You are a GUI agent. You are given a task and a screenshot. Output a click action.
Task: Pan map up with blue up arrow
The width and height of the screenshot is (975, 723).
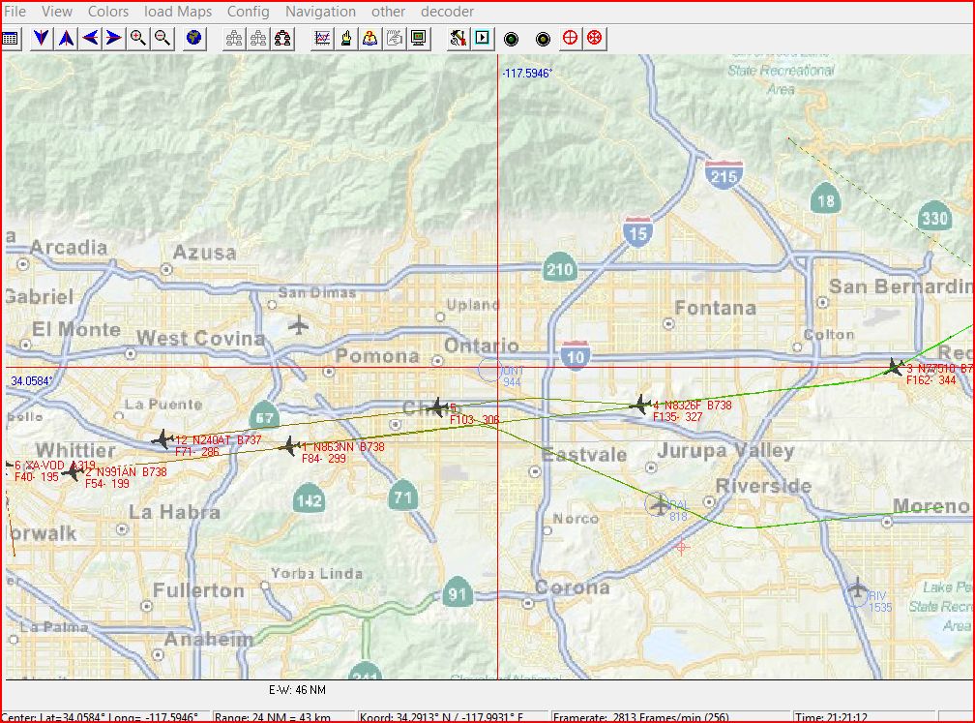[x=66, y=39]
